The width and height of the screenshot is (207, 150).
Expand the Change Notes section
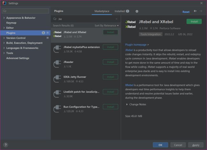127,105
